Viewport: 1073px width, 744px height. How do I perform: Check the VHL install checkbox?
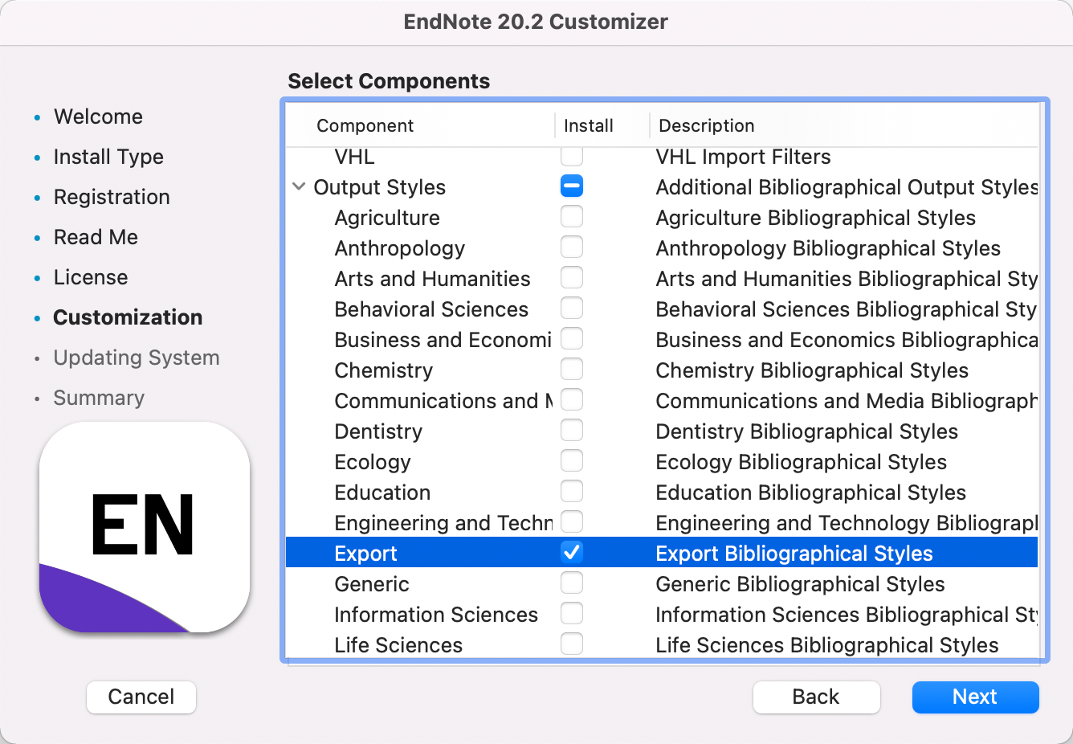572,156
